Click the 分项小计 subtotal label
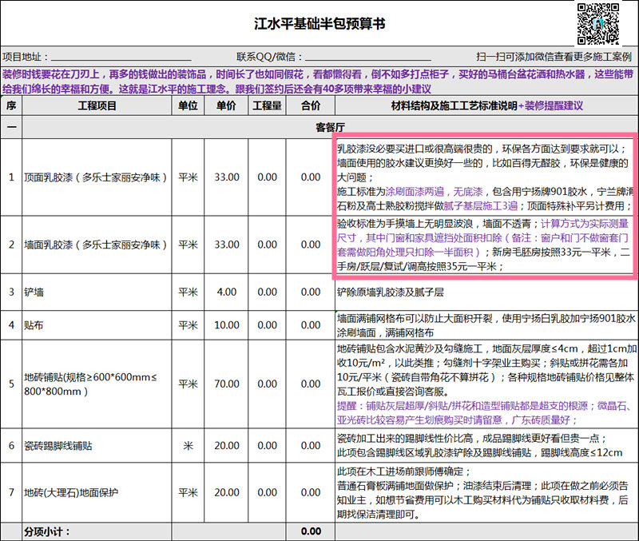Image resolution: width=639 pixels, height=541 pixels. 48,531
